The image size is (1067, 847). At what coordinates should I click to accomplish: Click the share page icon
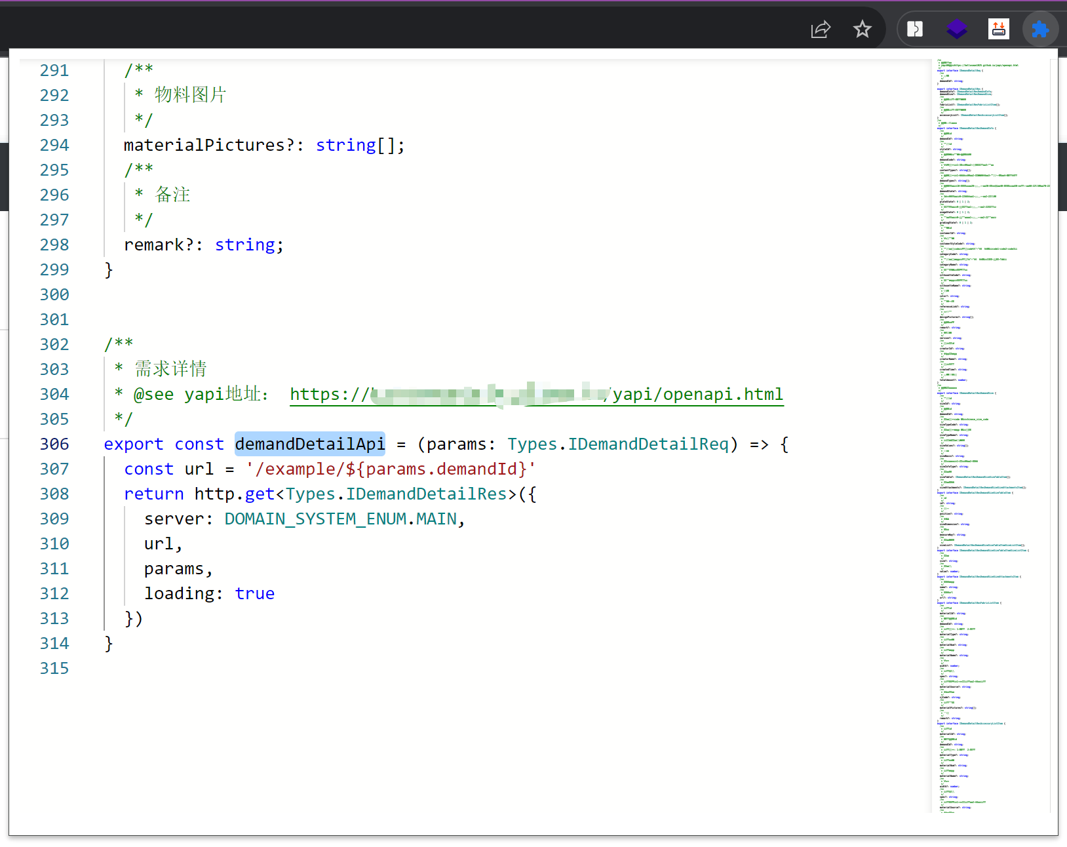821,30
